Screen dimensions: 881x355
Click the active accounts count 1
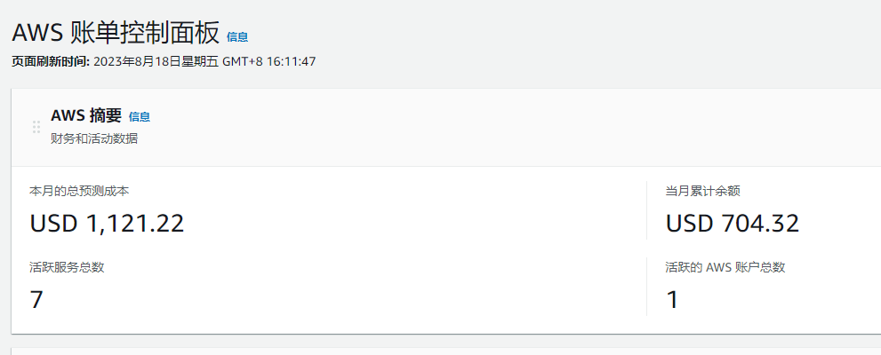(x=672, y=300)
